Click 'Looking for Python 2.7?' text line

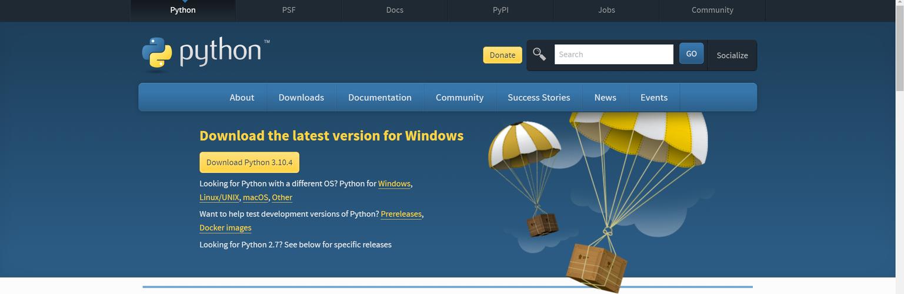(295, 245)
